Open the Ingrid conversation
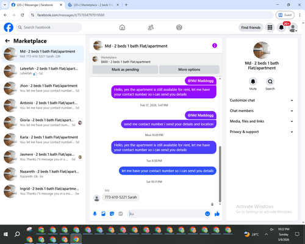 [x=43, y=191]
